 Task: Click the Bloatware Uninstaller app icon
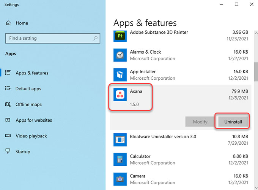(120, 140)
